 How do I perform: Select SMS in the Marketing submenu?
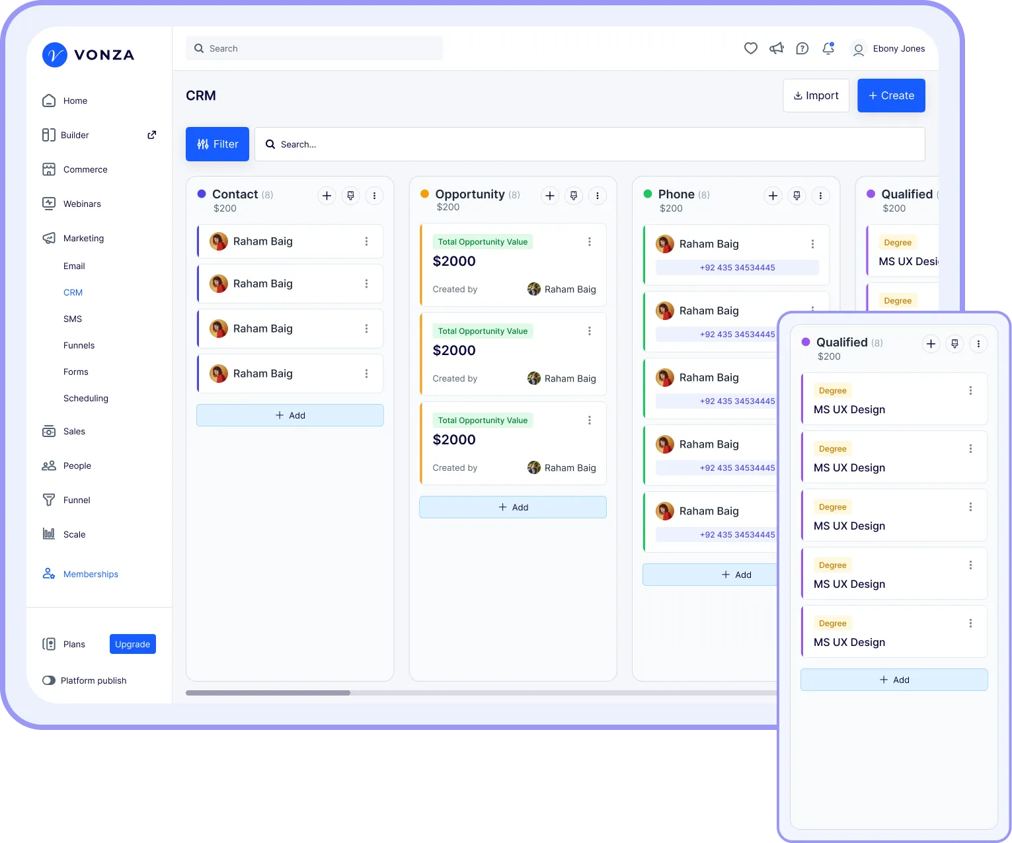(x=73, y=319)
